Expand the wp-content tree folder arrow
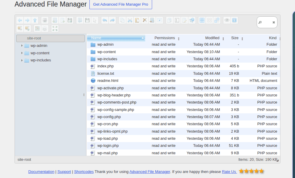Screen dimensions: 295x178 [x=22, y=53]
